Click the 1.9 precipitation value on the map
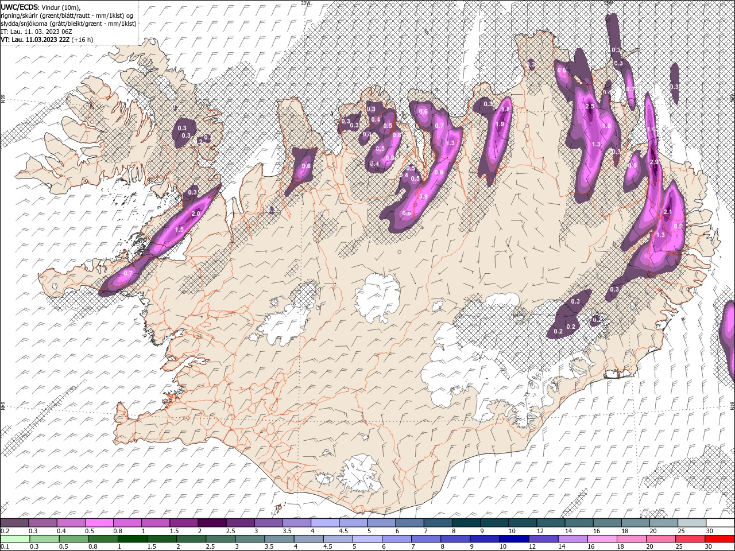735x551 pixels. [x=500, y=124]
